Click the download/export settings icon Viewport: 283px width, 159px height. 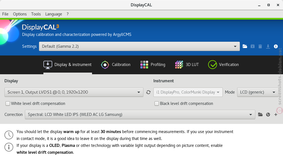(268, 46)
